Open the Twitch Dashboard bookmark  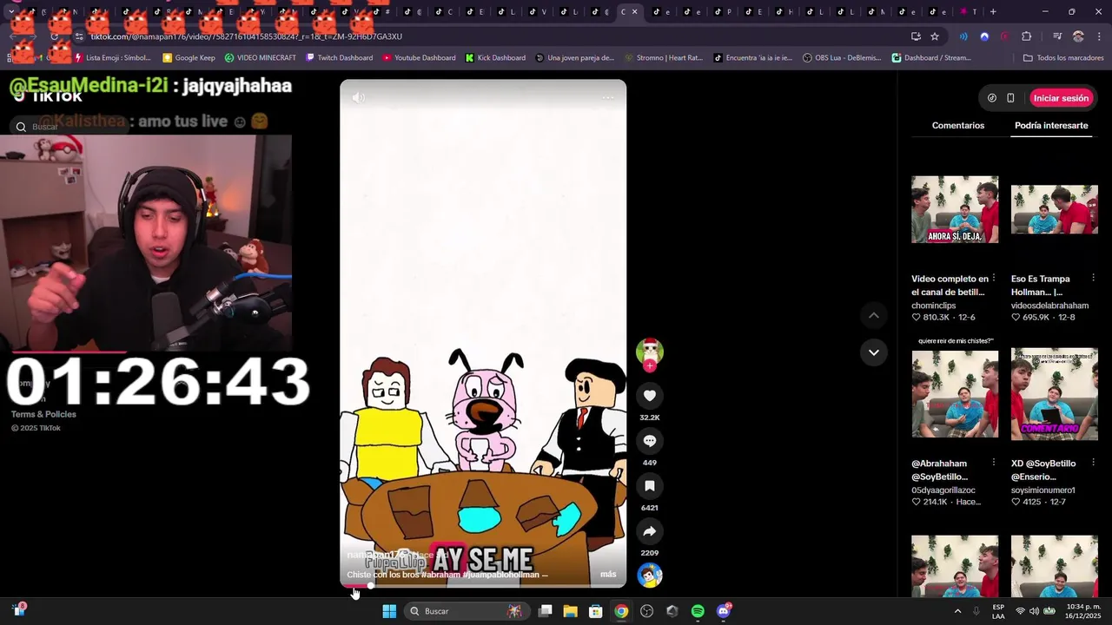coord(339,58)
